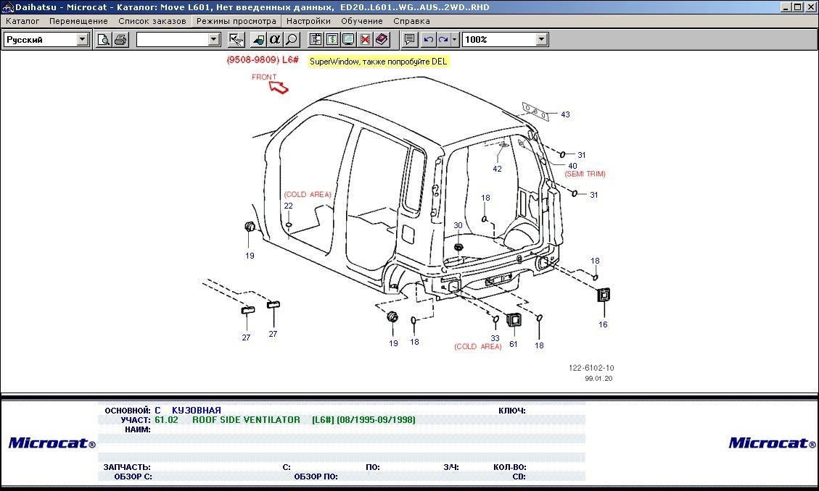Open the Режимы просмотра menu
This screenshot has height=491, width=819.
coord(236,22)
